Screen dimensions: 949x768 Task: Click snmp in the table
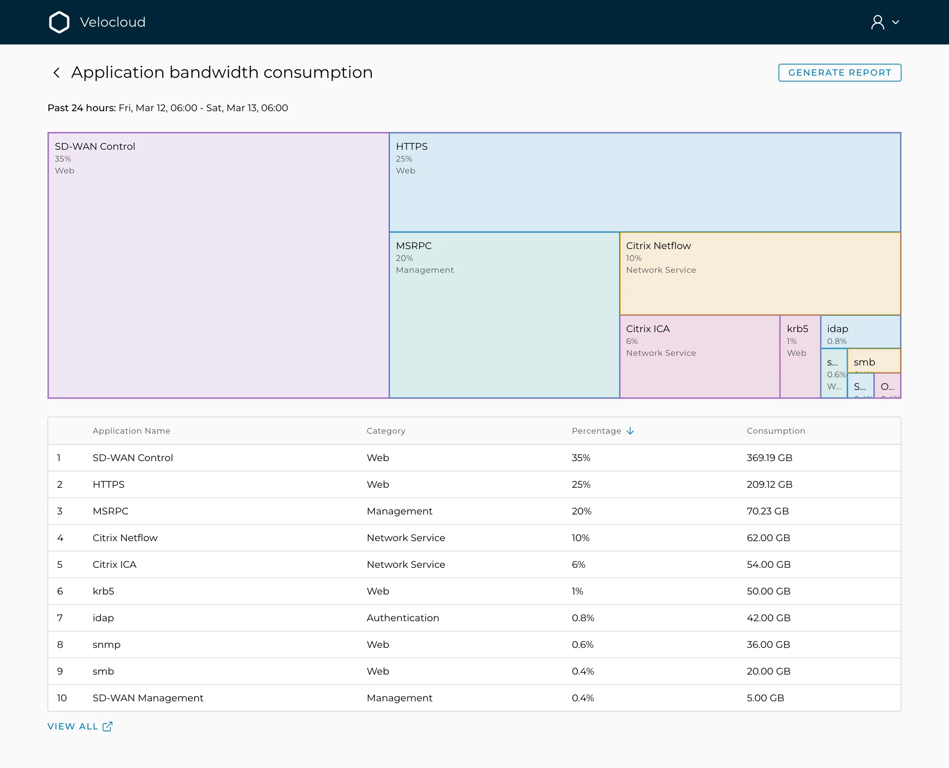[107, 644]
